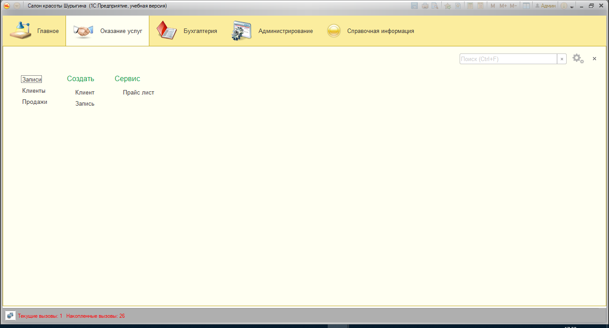Click the Save diskette icon in title bar

click(414, 6)
